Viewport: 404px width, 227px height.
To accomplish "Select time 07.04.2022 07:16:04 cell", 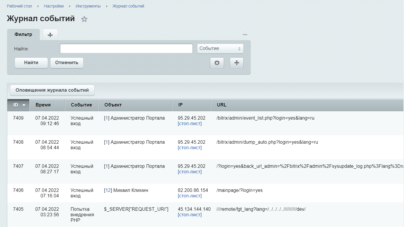I will (x=47, y=193).
